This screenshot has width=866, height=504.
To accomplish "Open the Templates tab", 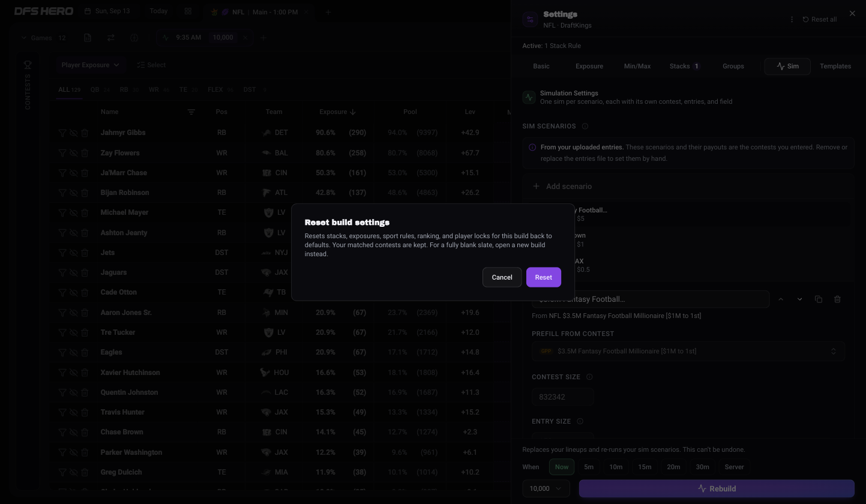I will click(835, 66).
